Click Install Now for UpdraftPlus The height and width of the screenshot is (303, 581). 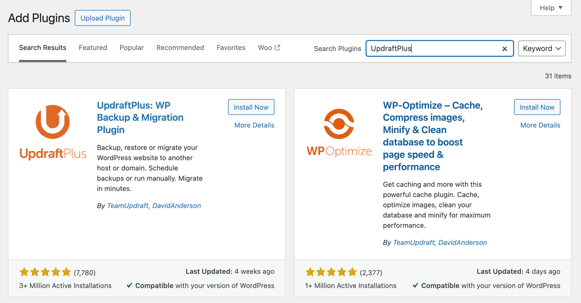251,107
